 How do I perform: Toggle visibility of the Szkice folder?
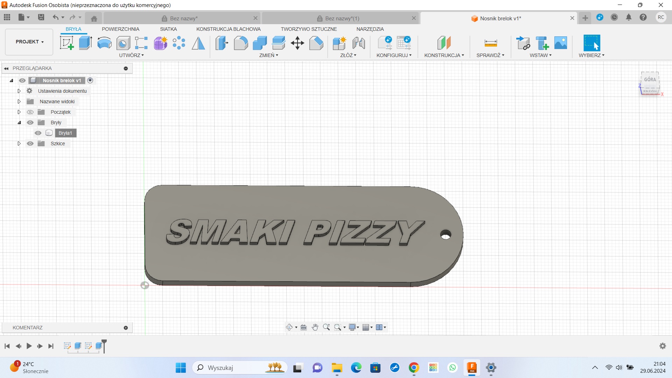30,143
